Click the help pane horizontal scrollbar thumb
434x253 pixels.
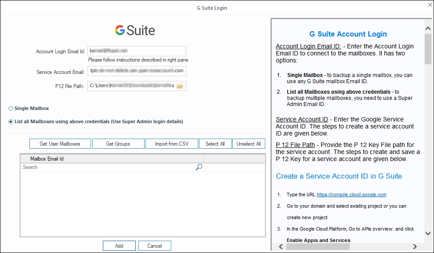[318, 247]
